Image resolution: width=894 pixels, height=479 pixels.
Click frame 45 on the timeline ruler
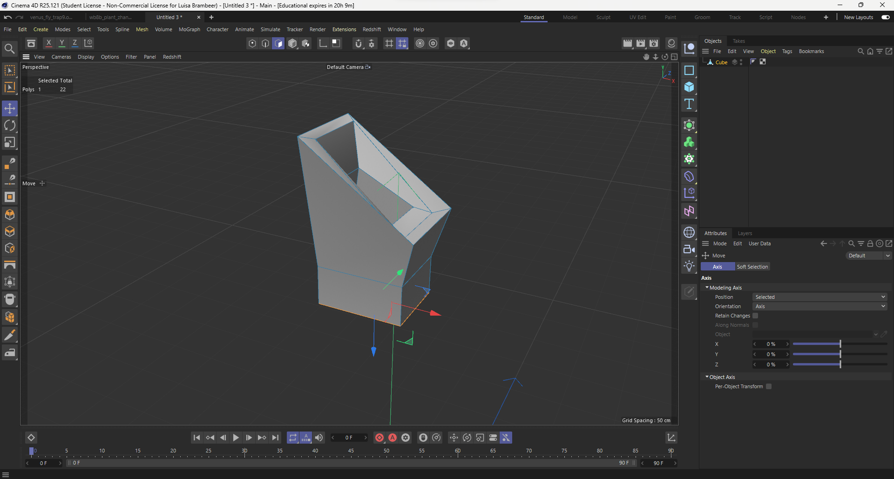(x=351, y=451)
